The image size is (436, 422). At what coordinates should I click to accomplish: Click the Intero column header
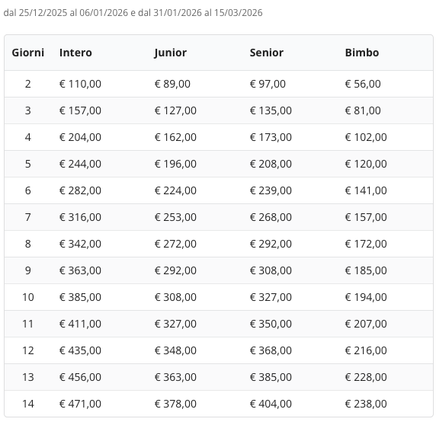[x=75, y=53]
